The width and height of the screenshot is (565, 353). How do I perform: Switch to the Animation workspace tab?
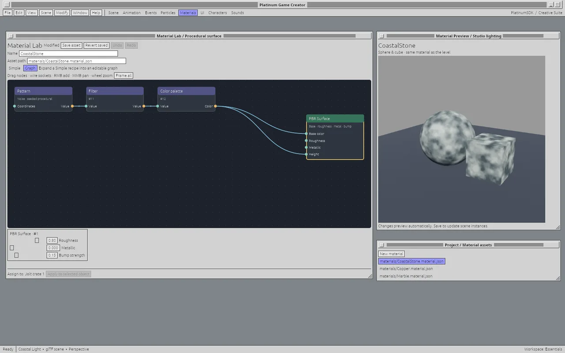coord(132,13)
